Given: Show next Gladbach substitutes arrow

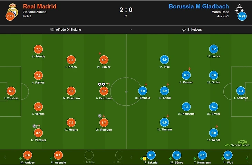Looking at the screenshot, I should pos(247,157).
